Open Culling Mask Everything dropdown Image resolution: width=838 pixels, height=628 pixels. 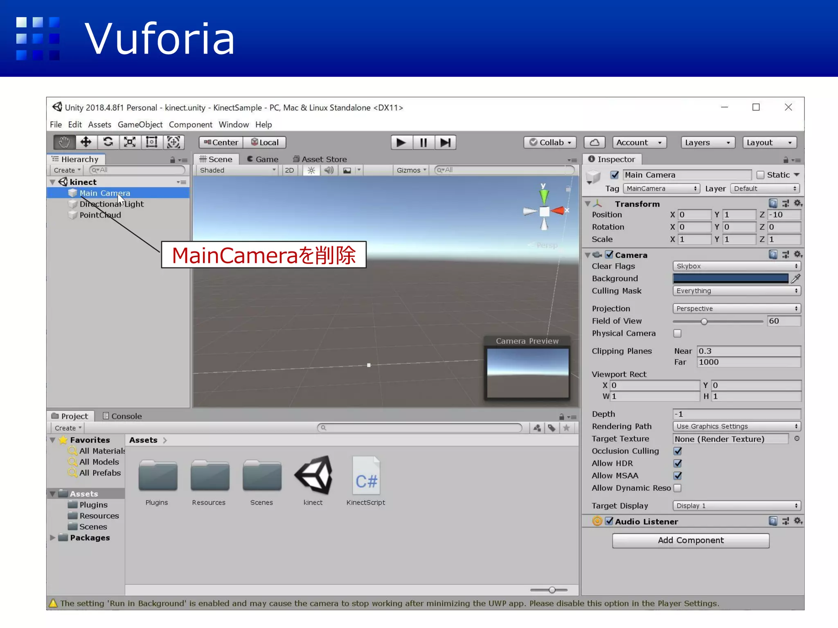tap(737, 291)
